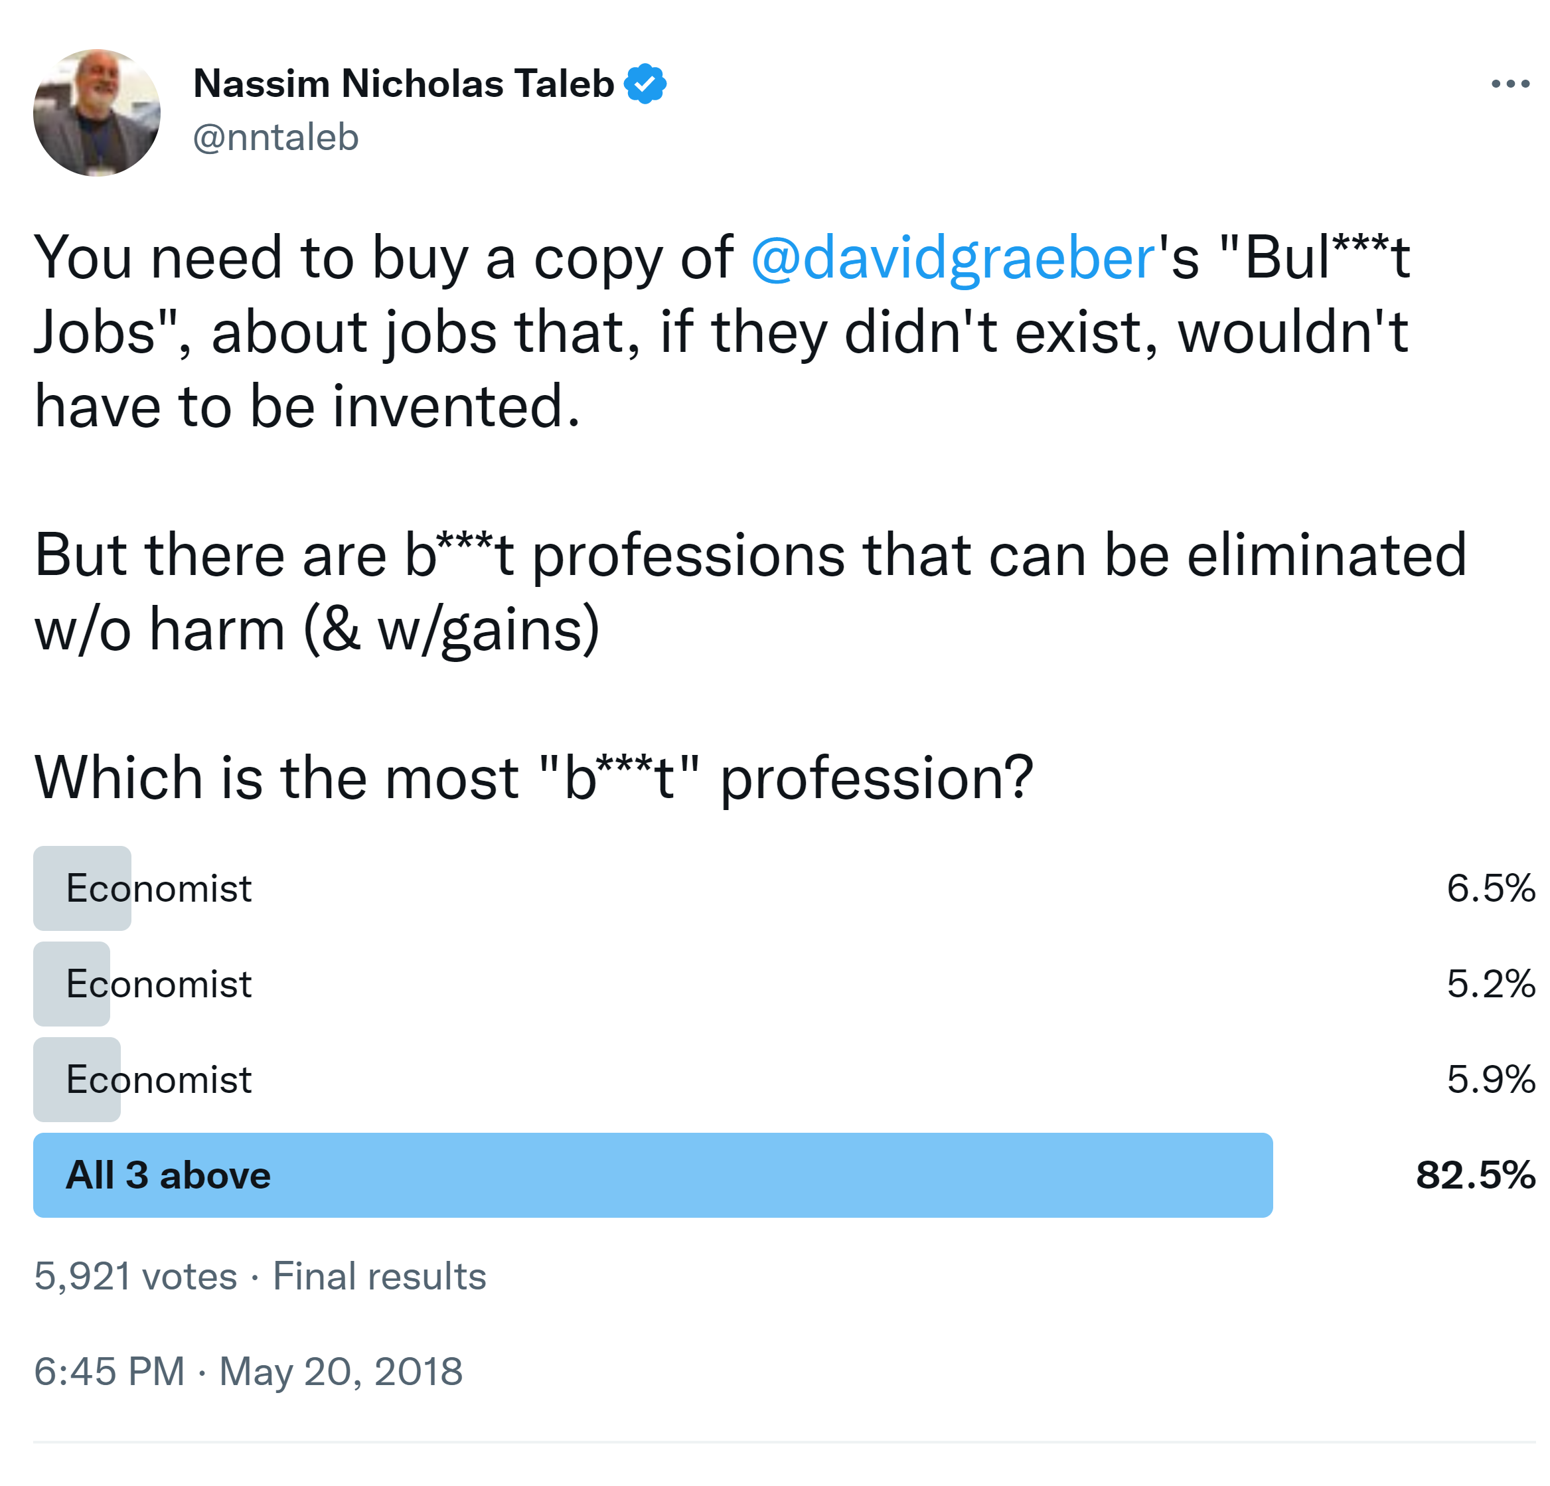1550x1486 pixels.
Task: Click the "Final results" label
Action: click(379, 1276)
